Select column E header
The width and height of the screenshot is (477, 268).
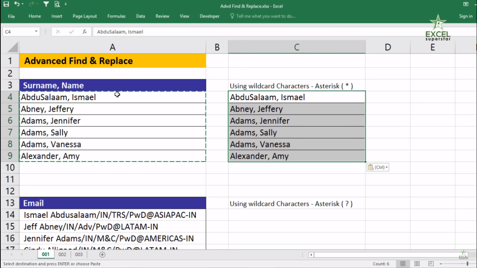(x=433, y=47)
